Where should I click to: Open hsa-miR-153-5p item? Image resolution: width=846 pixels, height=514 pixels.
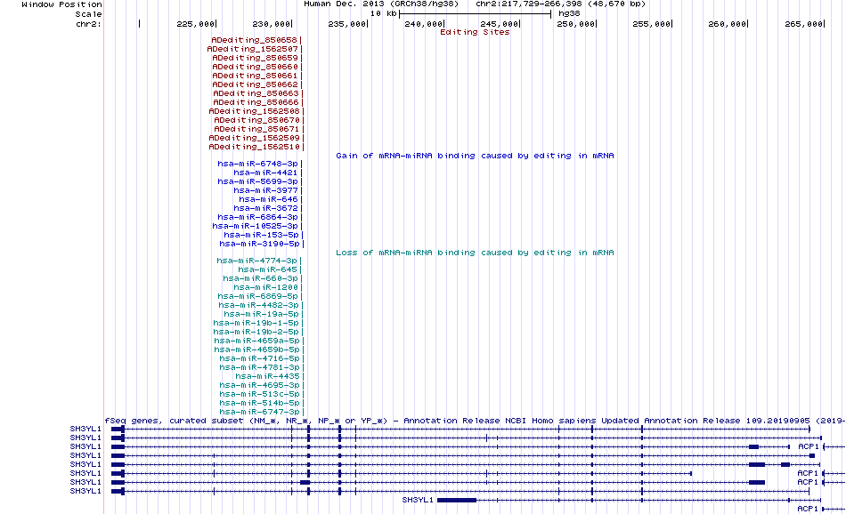click(262, 235)
